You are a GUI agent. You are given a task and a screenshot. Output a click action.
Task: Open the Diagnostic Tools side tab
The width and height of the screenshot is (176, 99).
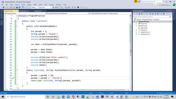pos(174,15)
